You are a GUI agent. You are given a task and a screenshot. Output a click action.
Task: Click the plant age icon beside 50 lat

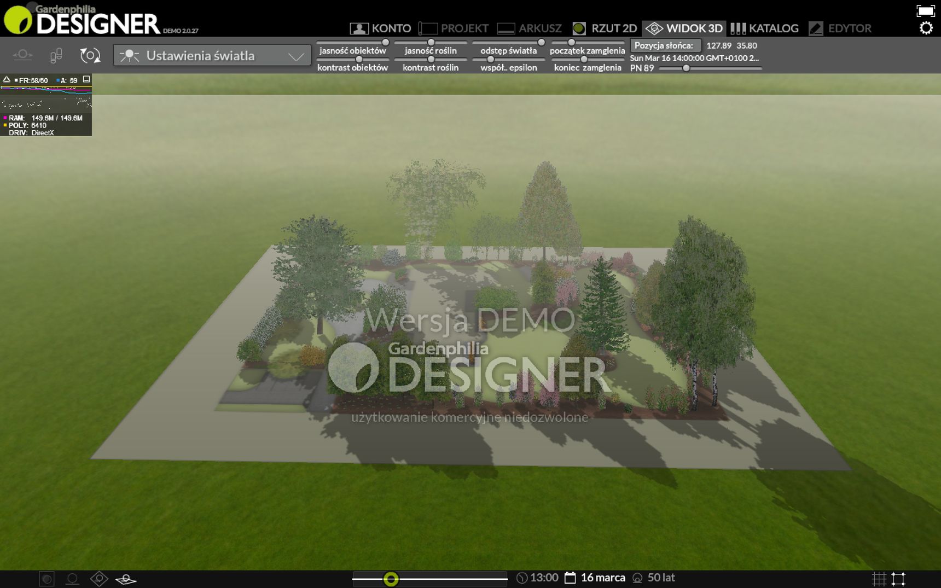637,578
